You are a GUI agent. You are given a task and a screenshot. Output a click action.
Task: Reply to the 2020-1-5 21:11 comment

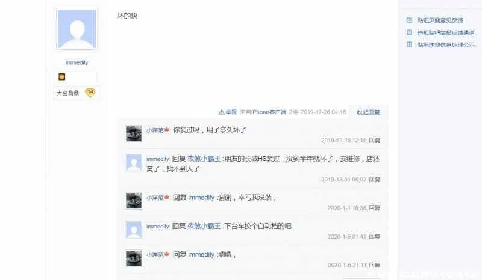pyautogui.click(x=374, y=265)
